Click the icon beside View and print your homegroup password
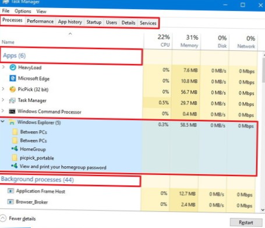The width and height of the screenshot is (265, 228). (x=15, y=166)
